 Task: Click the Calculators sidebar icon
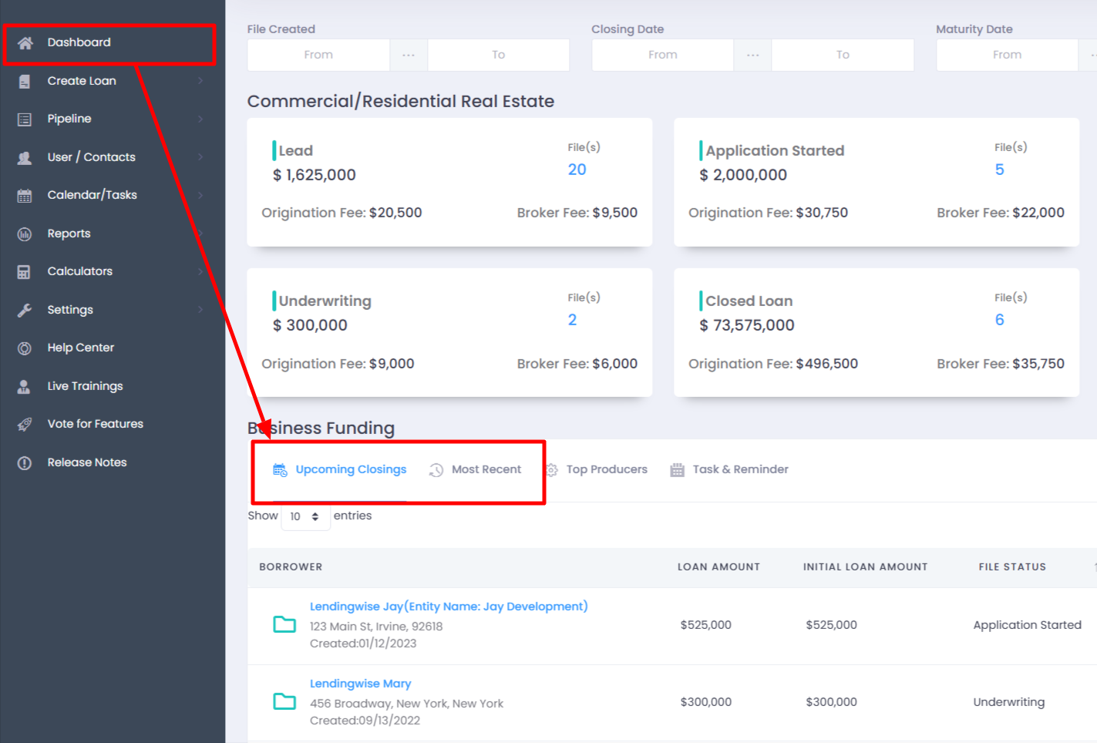[25, 272]
